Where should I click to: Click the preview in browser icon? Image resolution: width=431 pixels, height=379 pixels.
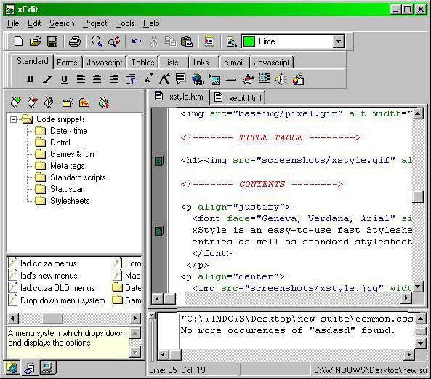click(x=231, y=41)
